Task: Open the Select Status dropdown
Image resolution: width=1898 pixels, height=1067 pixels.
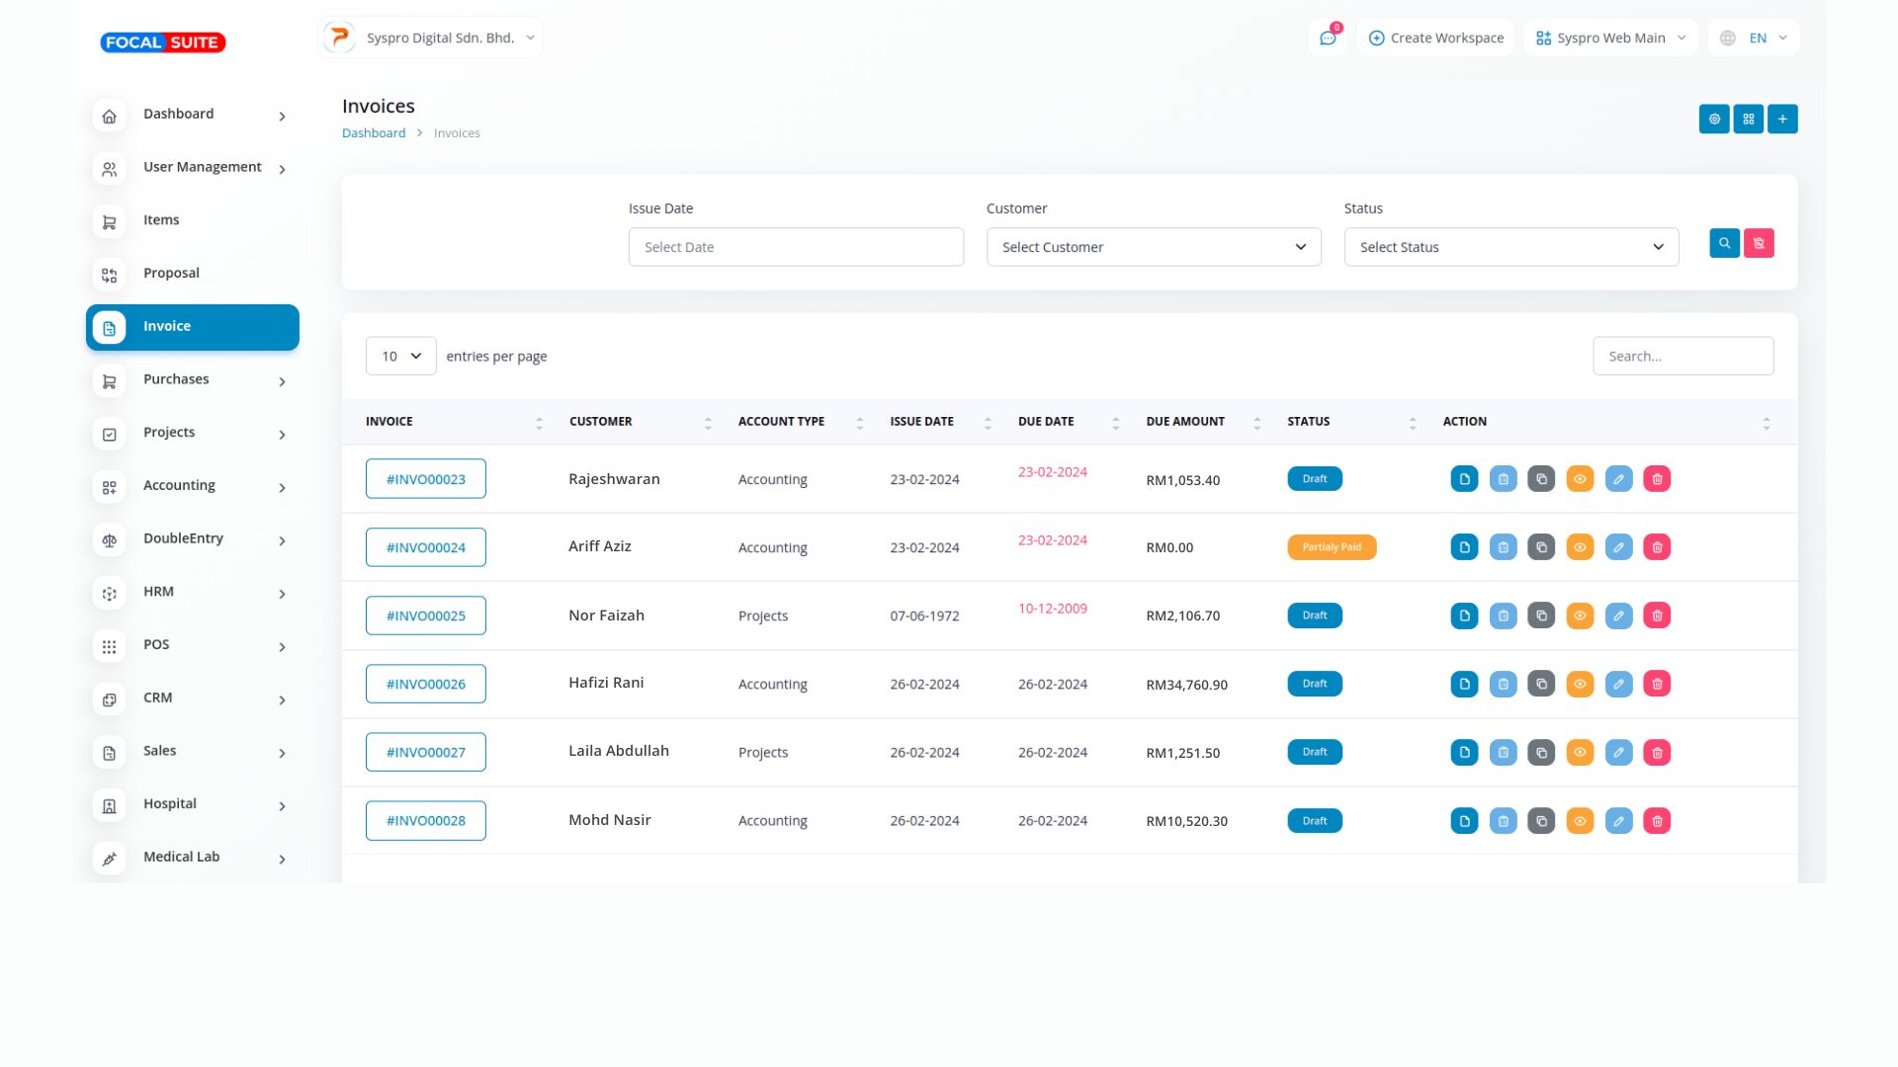Action: click(1510, 247)
